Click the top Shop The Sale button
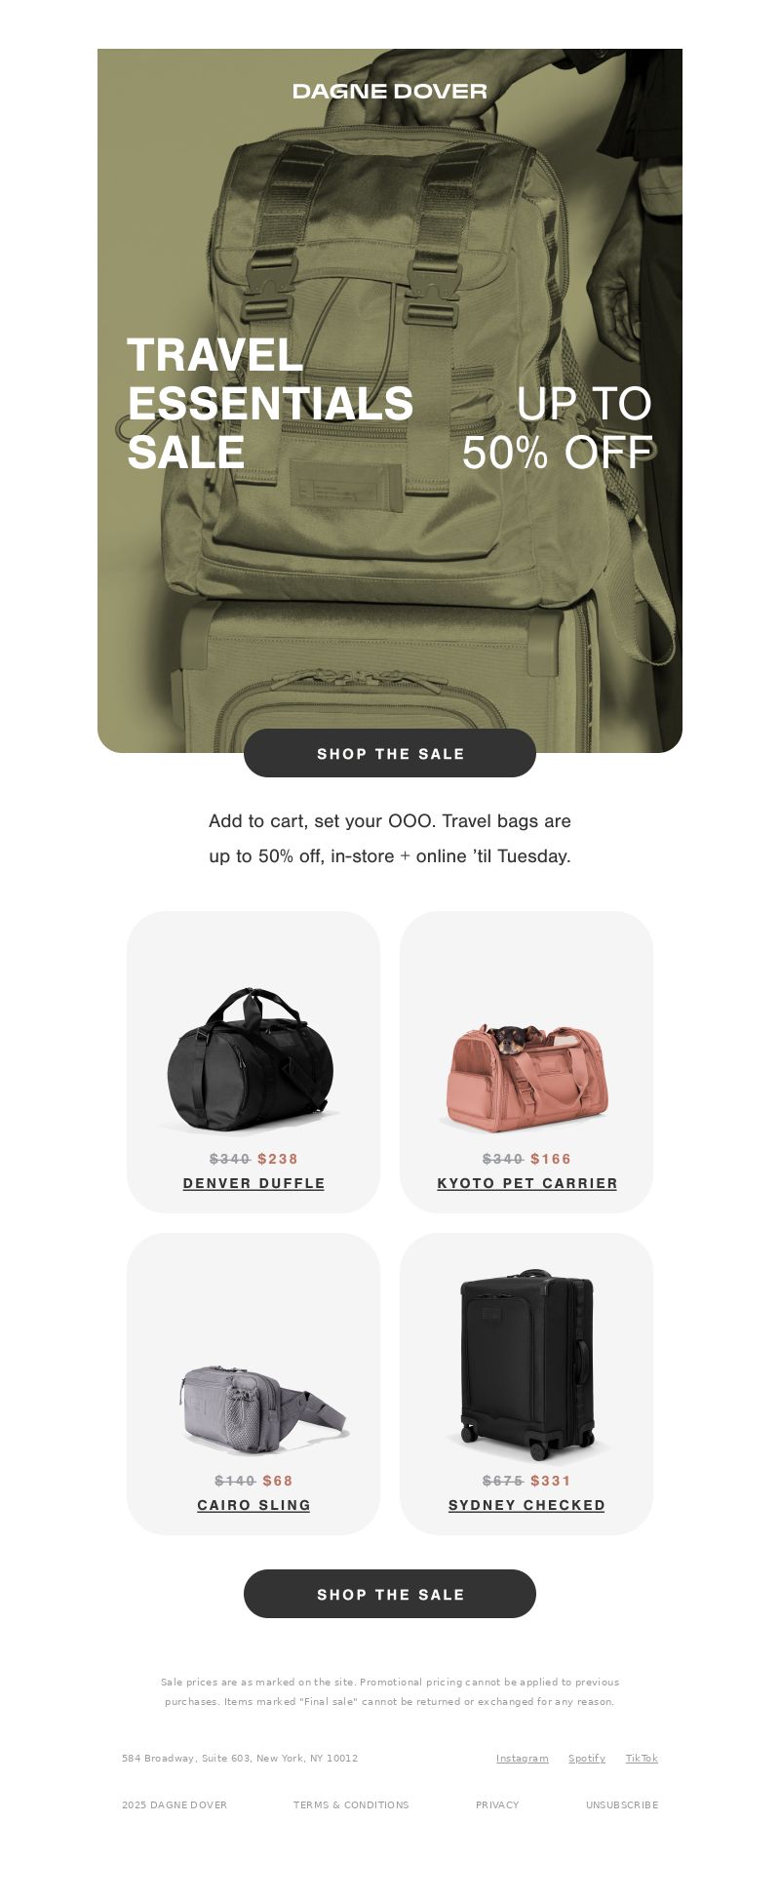Image resolution: width=780 pixels, height=1902 pixels. tap(390, 753)
